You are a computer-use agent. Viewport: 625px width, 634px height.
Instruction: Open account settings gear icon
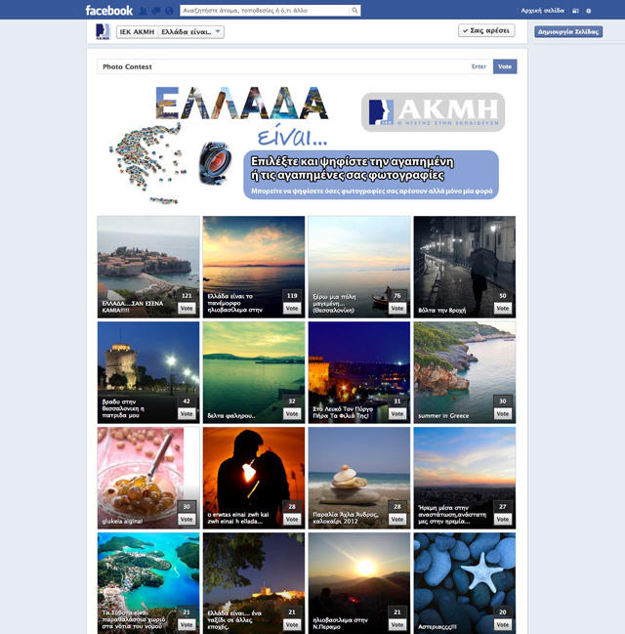[x=589, y=11]
